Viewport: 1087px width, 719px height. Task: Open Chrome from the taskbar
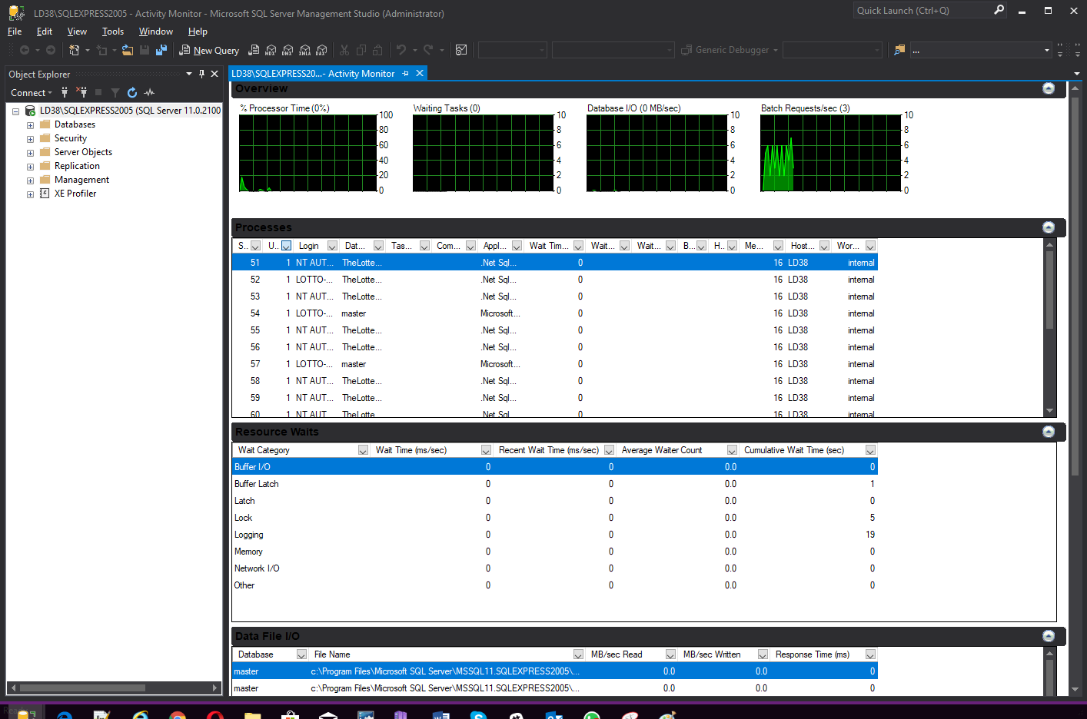point(178,715)
